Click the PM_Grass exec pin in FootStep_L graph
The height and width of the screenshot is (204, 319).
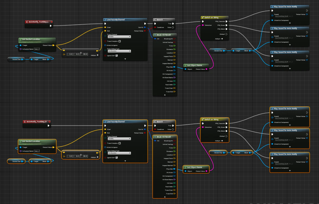click(x=227, y=25)
